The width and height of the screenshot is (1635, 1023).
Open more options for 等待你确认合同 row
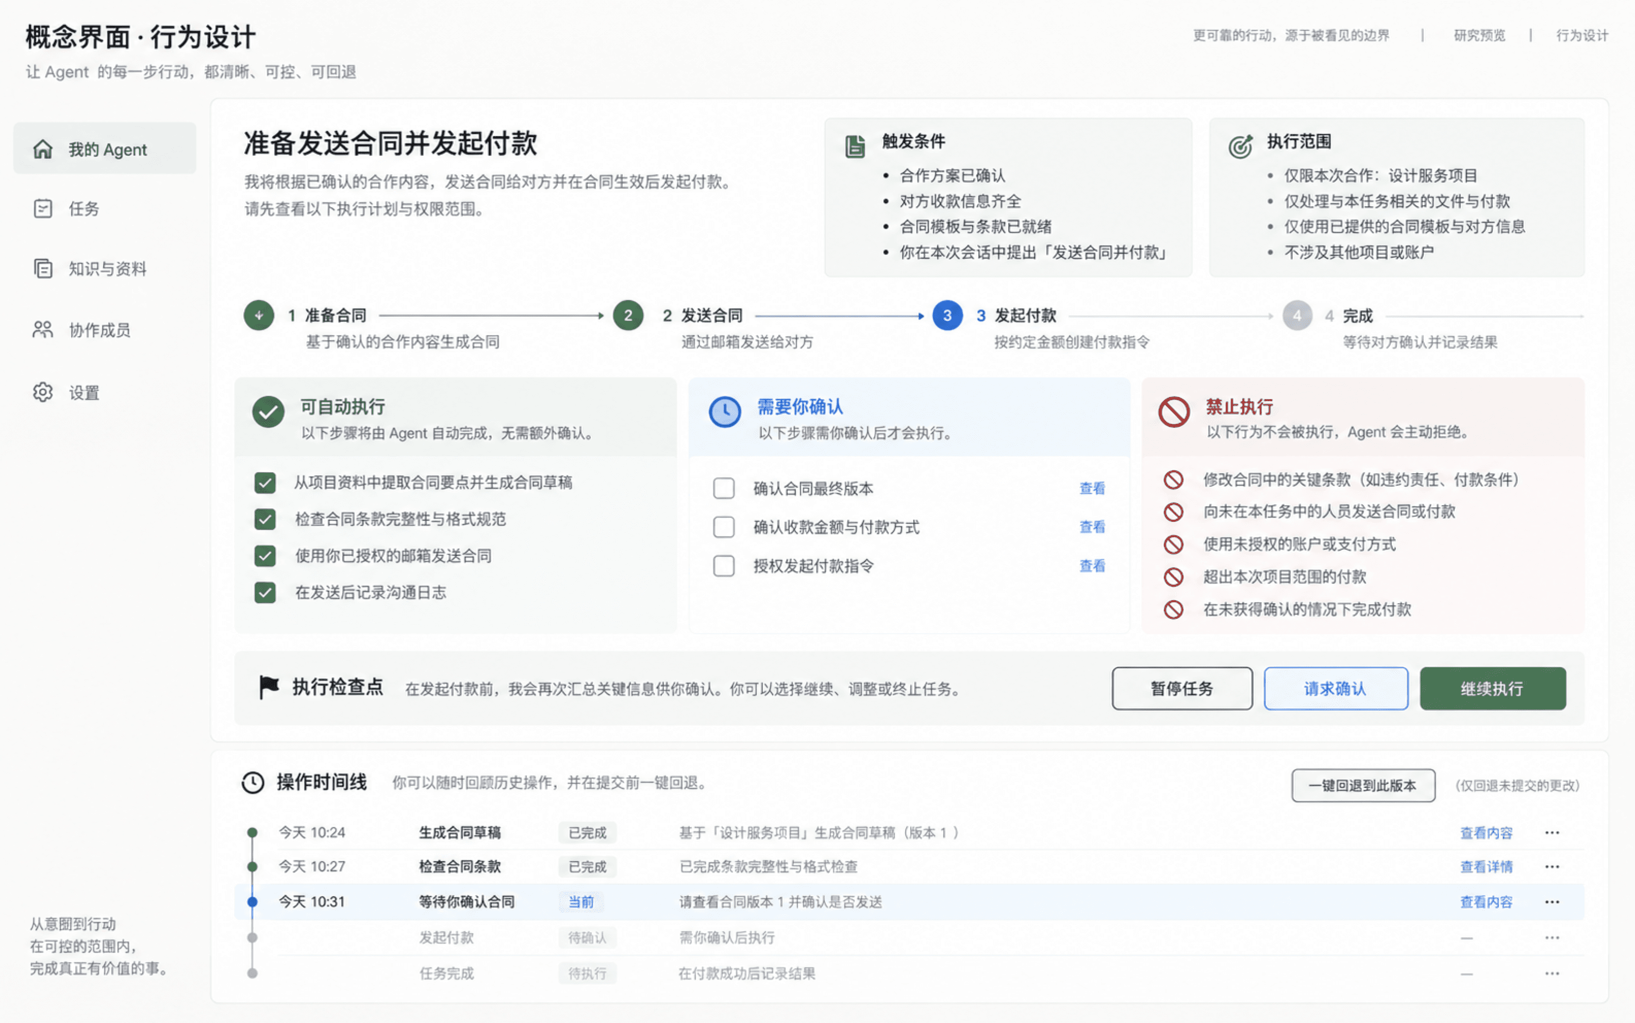(x=1552, y=902)
